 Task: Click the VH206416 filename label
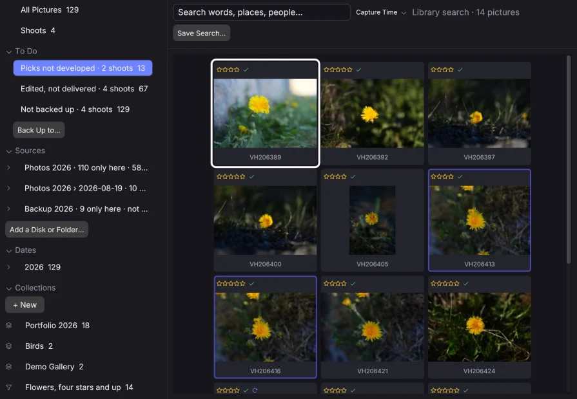[x=266, y=371]
